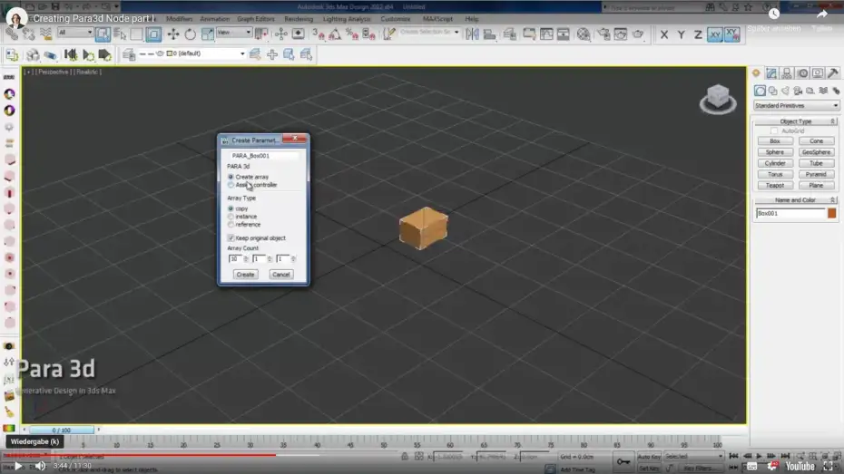Open the Rendering menu
This screenshot has width=844, height=474.
point(299,19)
